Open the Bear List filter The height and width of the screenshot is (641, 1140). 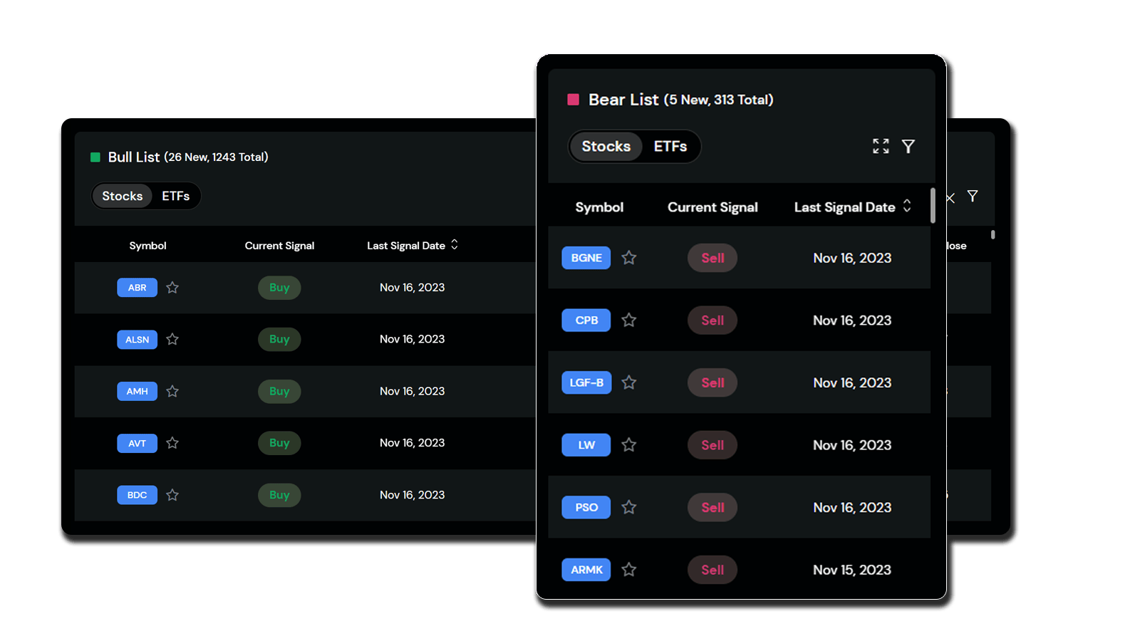(x=908, y=146)
